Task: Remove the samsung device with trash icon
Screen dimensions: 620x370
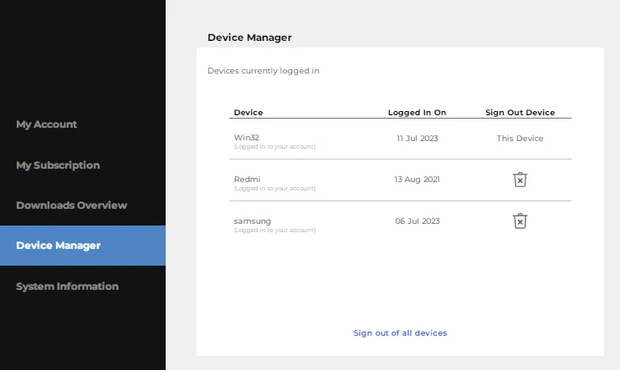Action: coord(520,221)
